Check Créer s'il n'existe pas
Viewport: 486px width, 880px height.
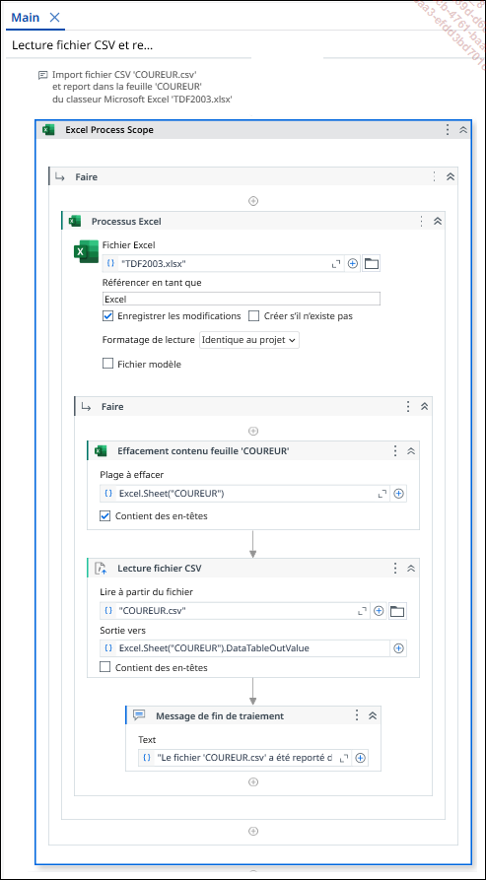click(x=254, y=316)
